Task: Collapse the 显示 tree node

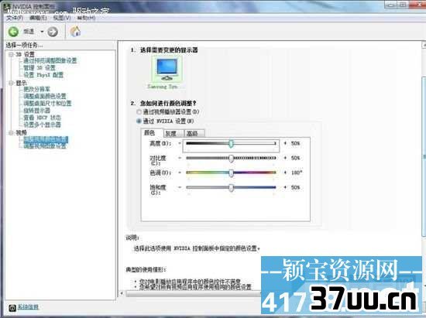Action: click(11, 83)
